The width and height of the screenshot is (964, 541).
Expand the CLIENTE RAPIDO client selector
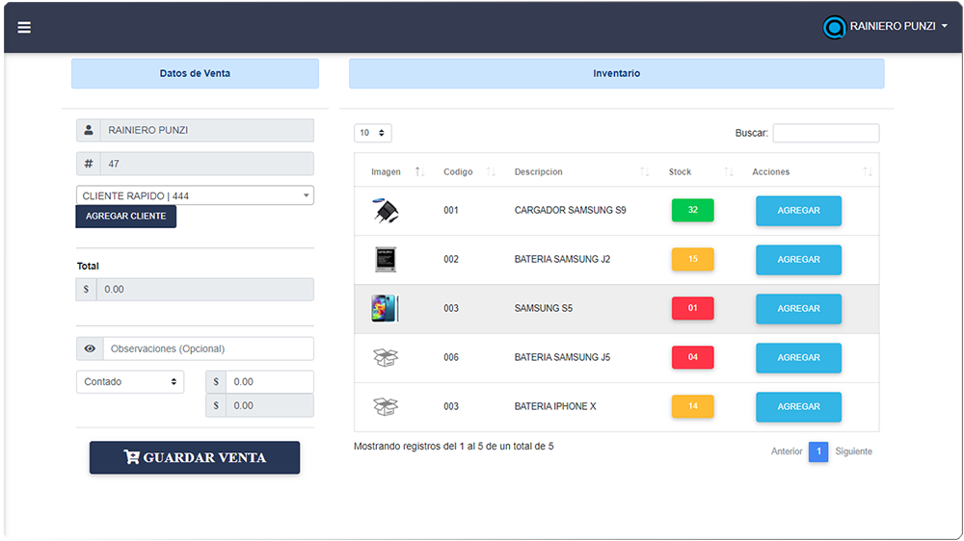(195, 195)
